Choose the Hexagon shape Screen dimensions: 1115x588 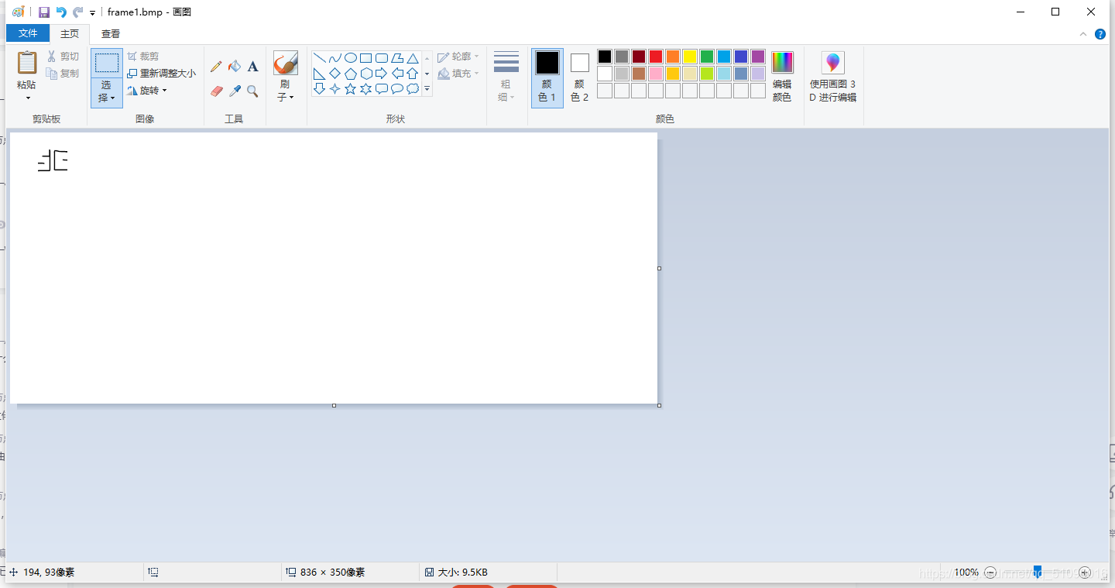[x=365, y=74]
